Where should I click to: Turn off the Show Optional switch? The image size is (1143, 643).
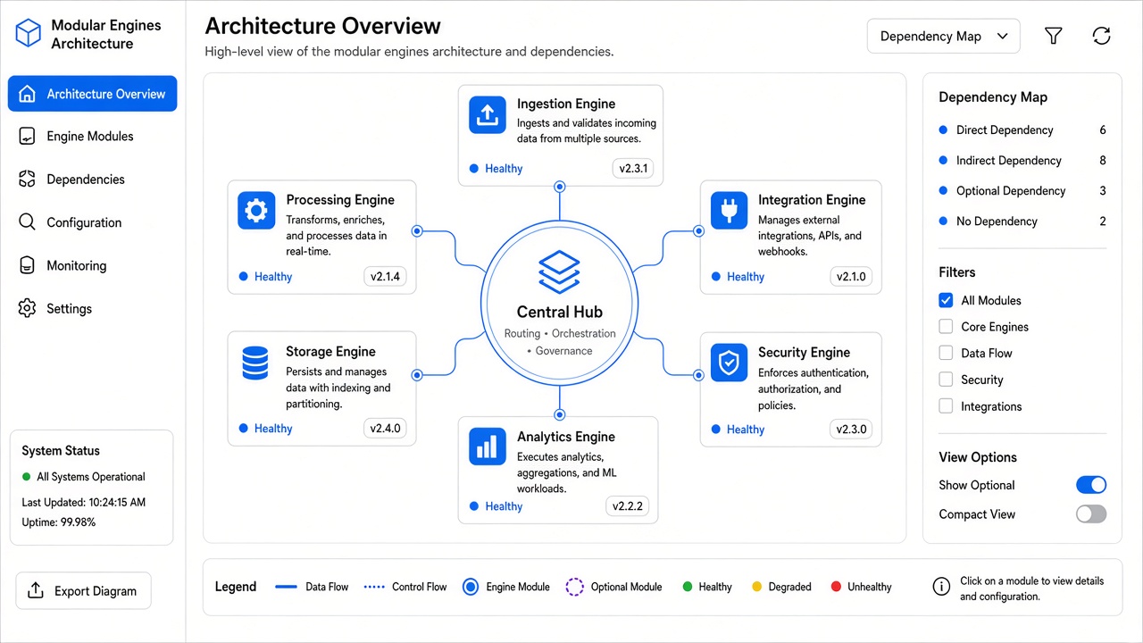(1091, 485)
